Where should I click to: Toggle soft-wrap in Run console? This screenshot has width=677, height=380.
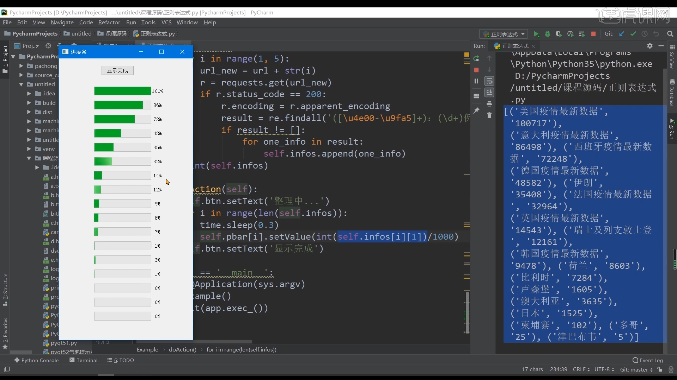coord(489,81)
